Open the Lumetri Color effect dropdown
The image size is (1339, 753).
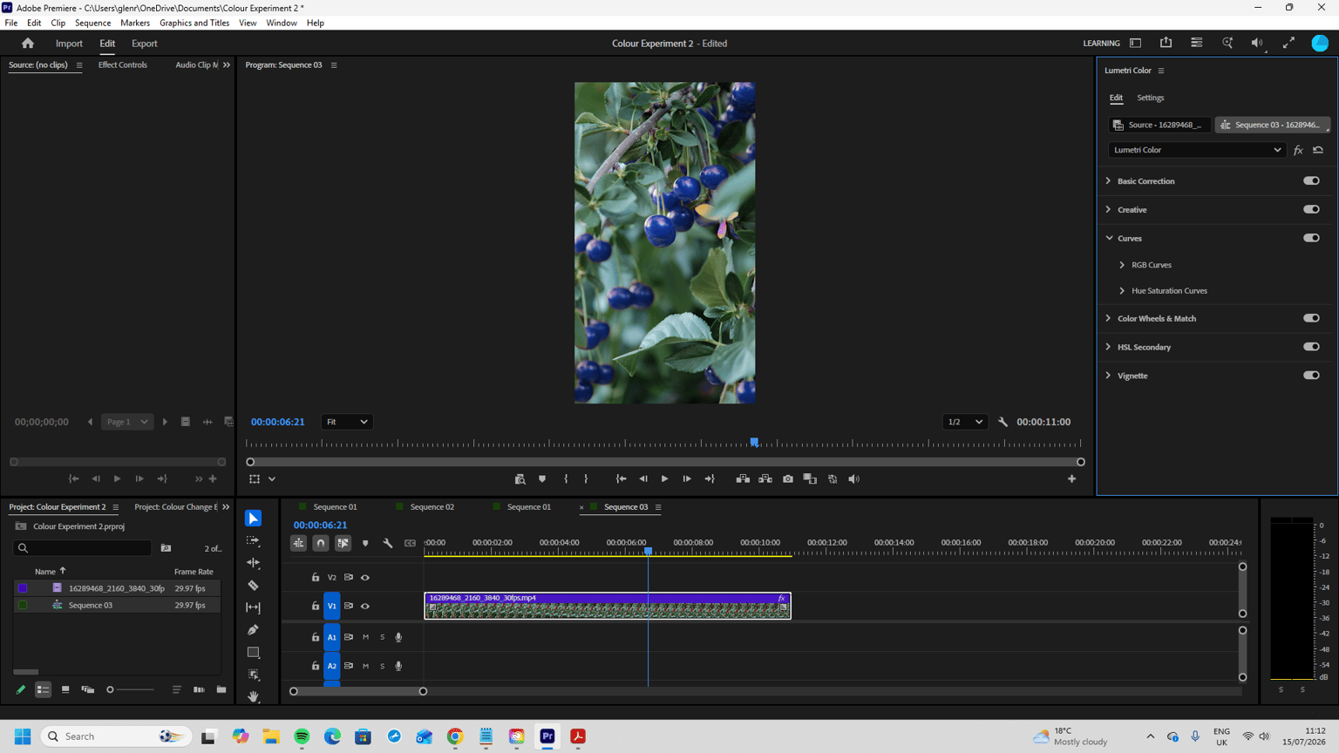[1197, 150]
